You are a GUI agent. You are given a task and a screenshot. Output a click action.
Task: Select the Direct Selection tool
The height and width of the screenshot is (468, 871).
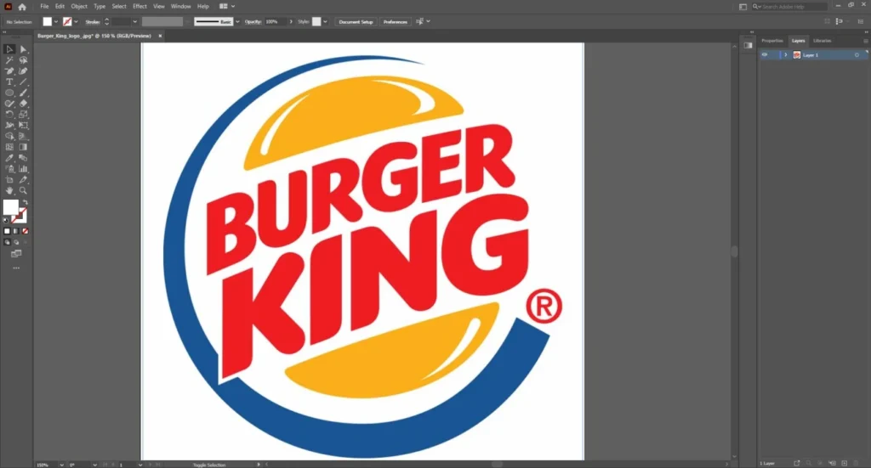click(x=23, y=49)
